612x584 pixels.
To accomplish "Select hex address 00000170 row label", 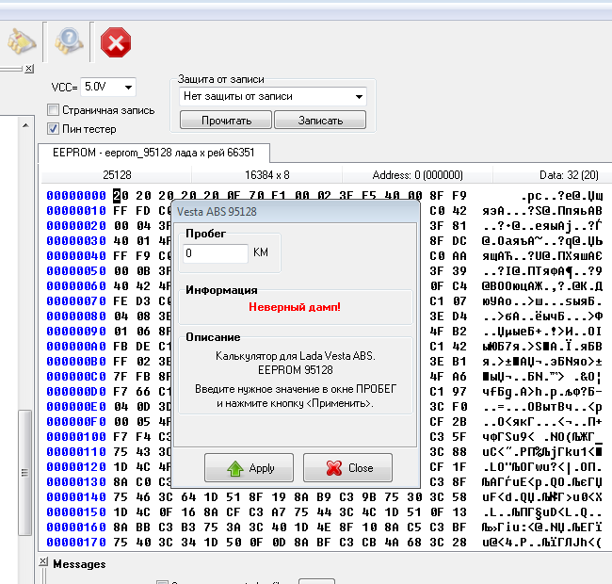I will (76, 543).
